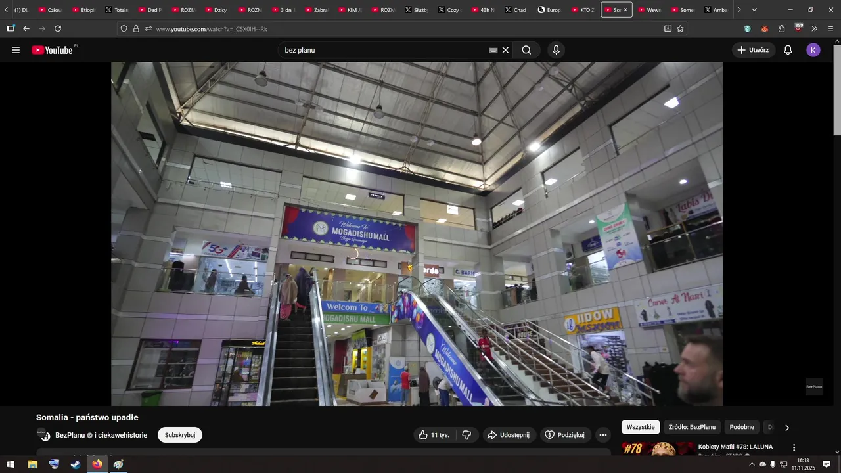Screen dimensions: 841x473
Task: Switch to the Europ browser tab
Action: click(x=550, y=10)
